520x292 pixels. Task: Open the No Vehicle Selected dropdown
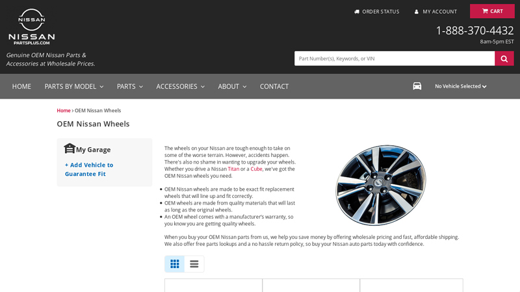click(461, 86)
